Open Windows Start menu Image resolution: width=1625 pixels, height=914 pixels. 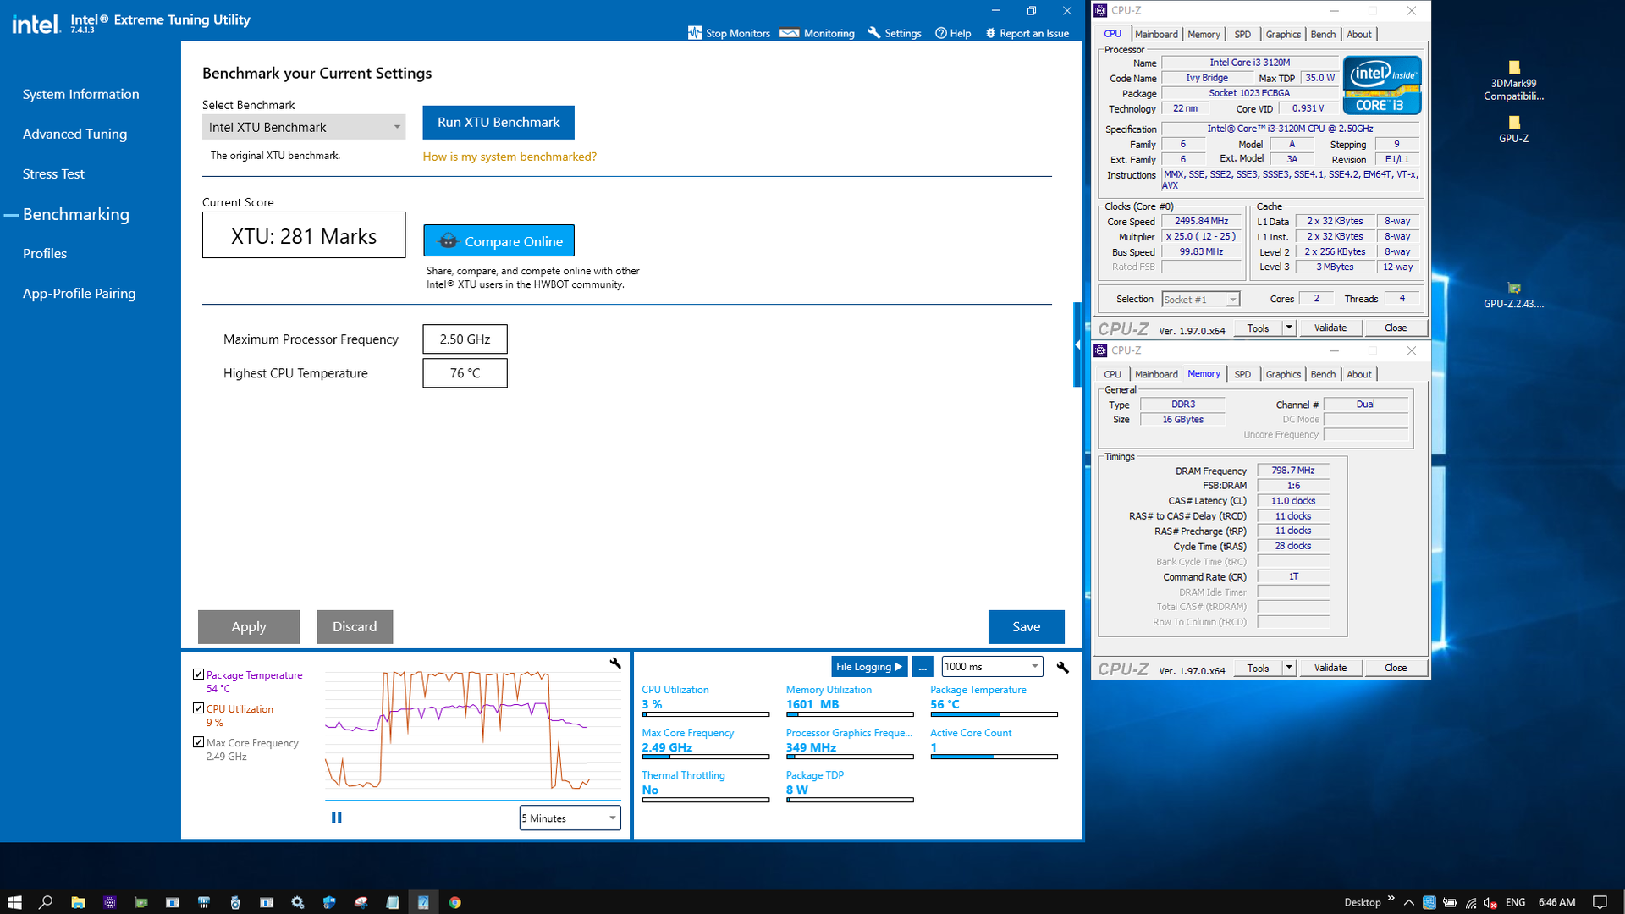pos(14,902)
